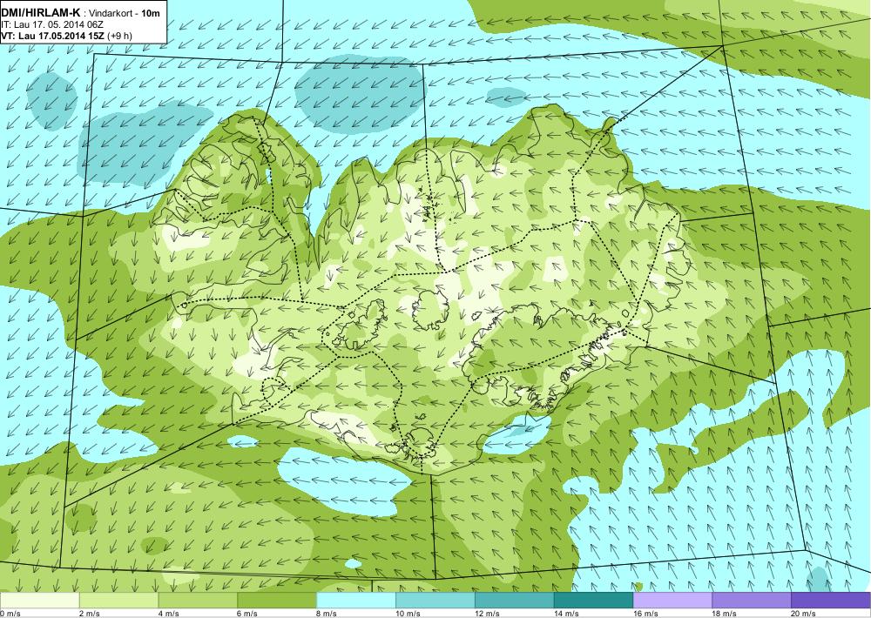Click the medium green 4–6 m/s legend swatch
The width and height of the screenshot is (871, 618).
pos(198,601)
